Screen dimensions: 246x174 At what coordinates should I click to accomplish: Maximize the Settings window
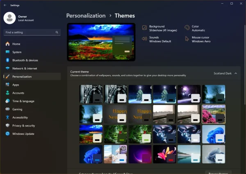[232, 3]
